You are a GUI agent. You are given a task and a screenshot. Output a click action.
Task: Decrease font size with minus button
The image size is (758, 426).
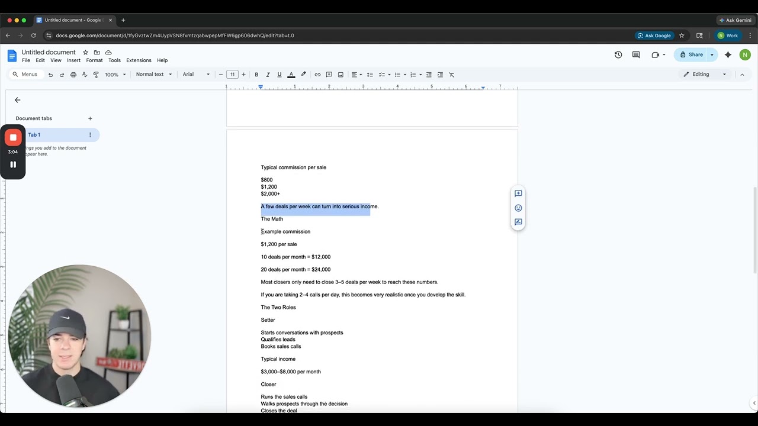pos(221,75)
